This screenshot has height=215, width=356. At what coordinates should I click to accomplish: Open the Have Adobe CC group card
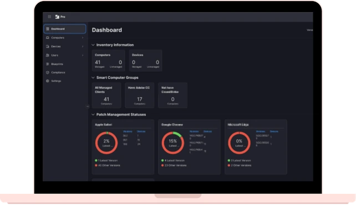[x=140, y=95]
